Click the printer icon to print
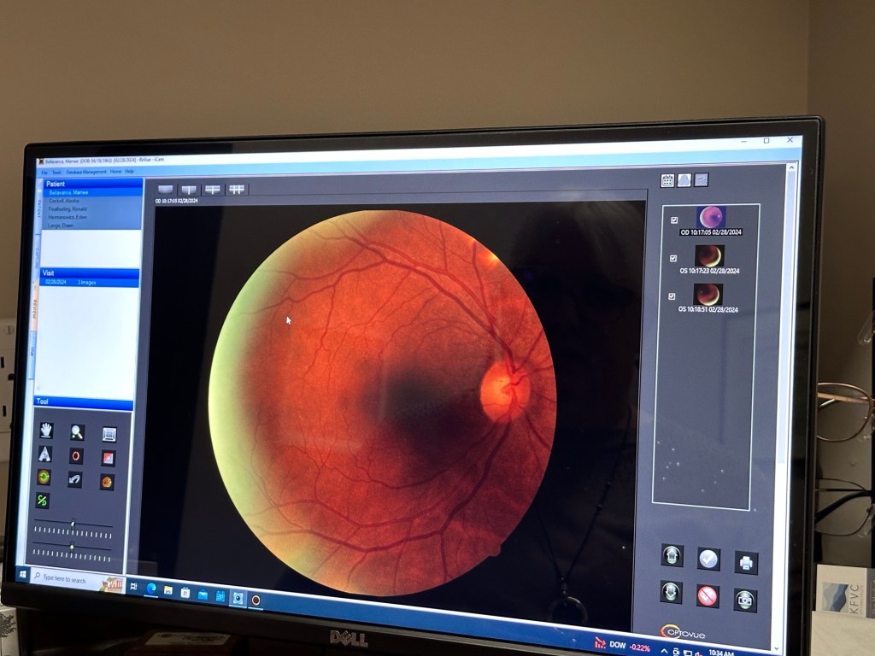The height and width of the screenshot is (656, 875). click(746, 562)
